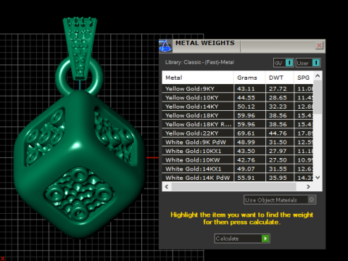
Task: Click the Library: Classic - (Fast)-Metal label
Action: (x=199, y=62)
